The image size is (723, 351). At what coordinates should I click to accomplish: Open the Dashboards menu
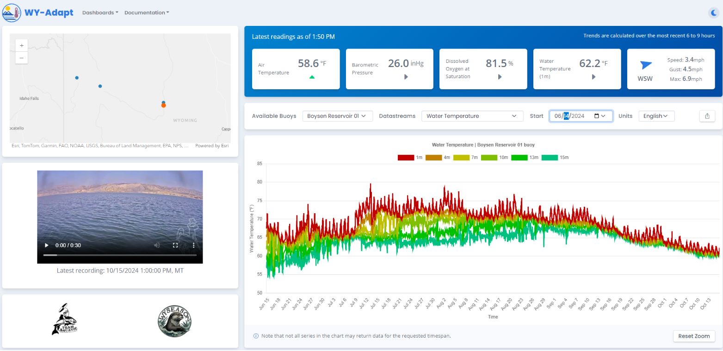click(100, 13)
